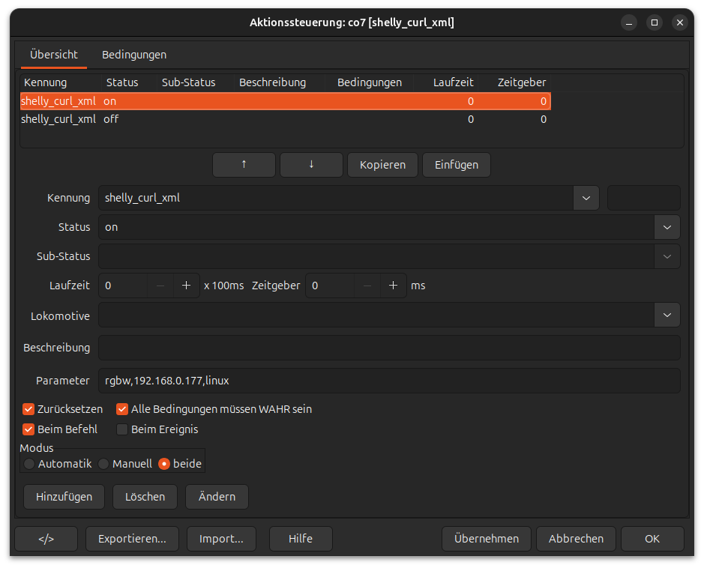Viewport: 704px width, 568px height.
Task: Enable the Beim Ereignis checkbox
Action: pos(122,429)
